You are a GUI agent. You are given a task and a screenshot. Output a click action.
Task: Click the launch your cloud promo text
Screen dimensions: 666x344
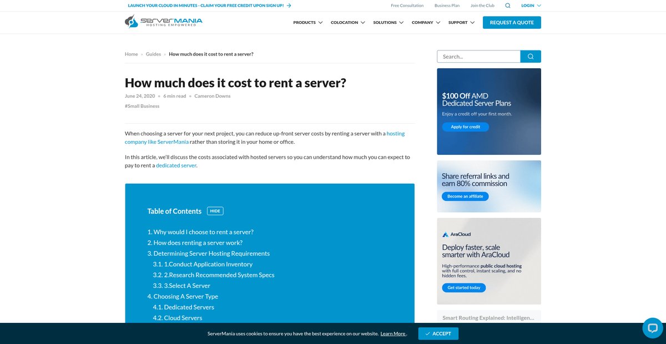tap(206, 6)
